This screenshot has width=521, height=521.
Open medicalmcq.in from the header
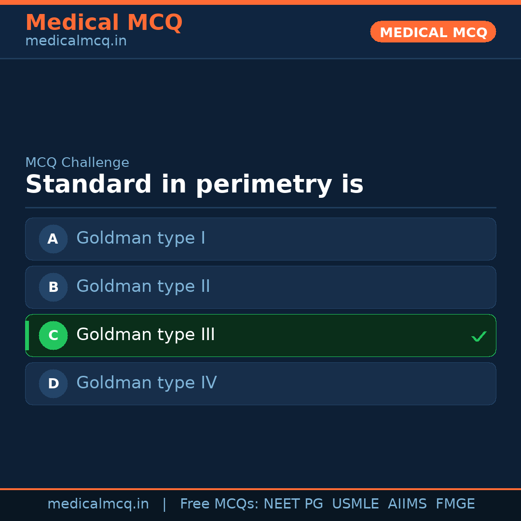76,41
